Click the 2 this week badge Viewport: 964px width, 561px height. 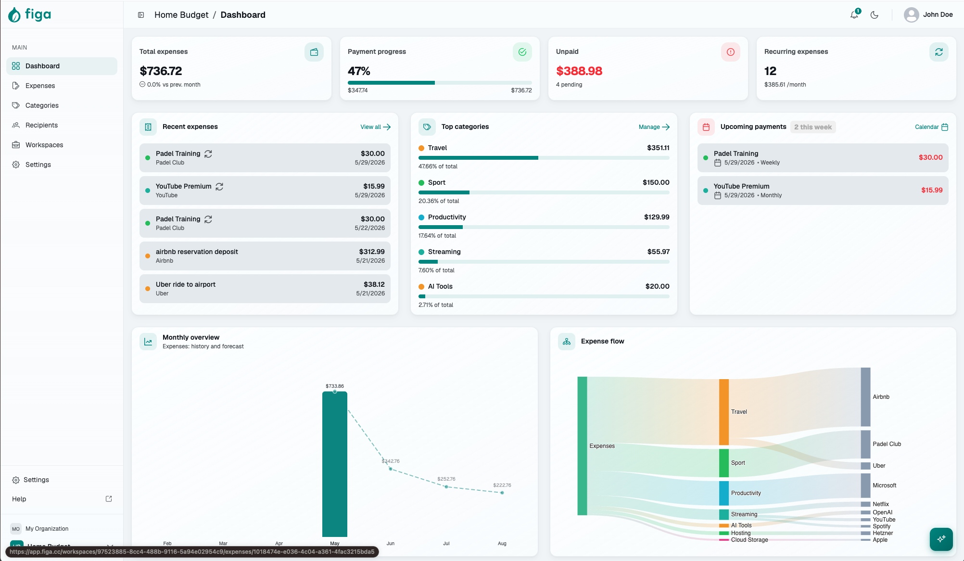click(813, 127)
